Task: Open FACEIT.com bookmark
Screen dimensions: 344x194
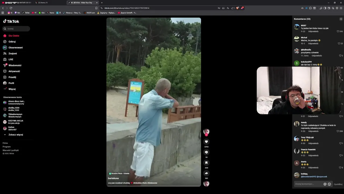Action: click(x=89, y=13)
